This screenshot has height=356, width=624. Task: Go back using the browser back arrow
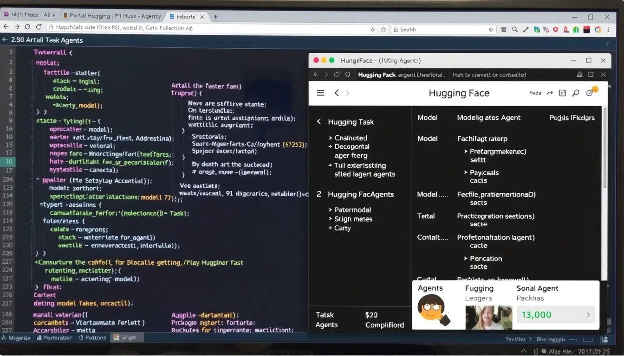(6, 28)
